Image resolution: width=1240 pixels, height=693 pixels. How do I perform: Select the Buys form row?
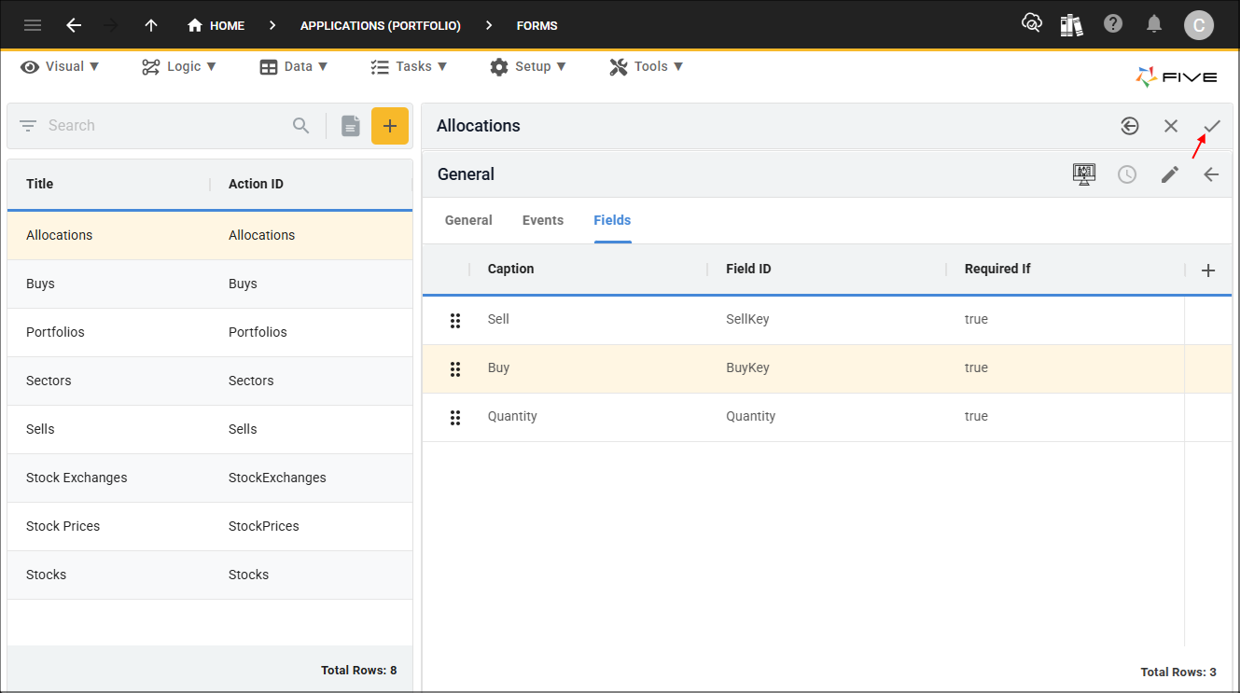pyautogui.click(x=210, y=284)
